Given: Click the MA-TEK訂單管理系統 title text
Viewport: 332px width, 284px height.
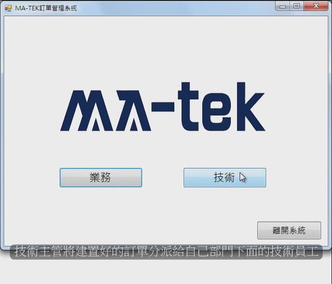Looking at the screenshot, I should point(46,8).
